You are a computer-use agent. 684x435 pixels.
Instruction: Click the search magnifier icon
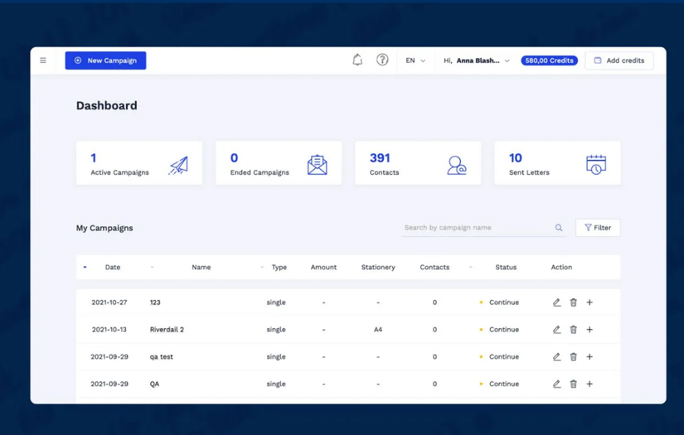[x=559, y=228]
